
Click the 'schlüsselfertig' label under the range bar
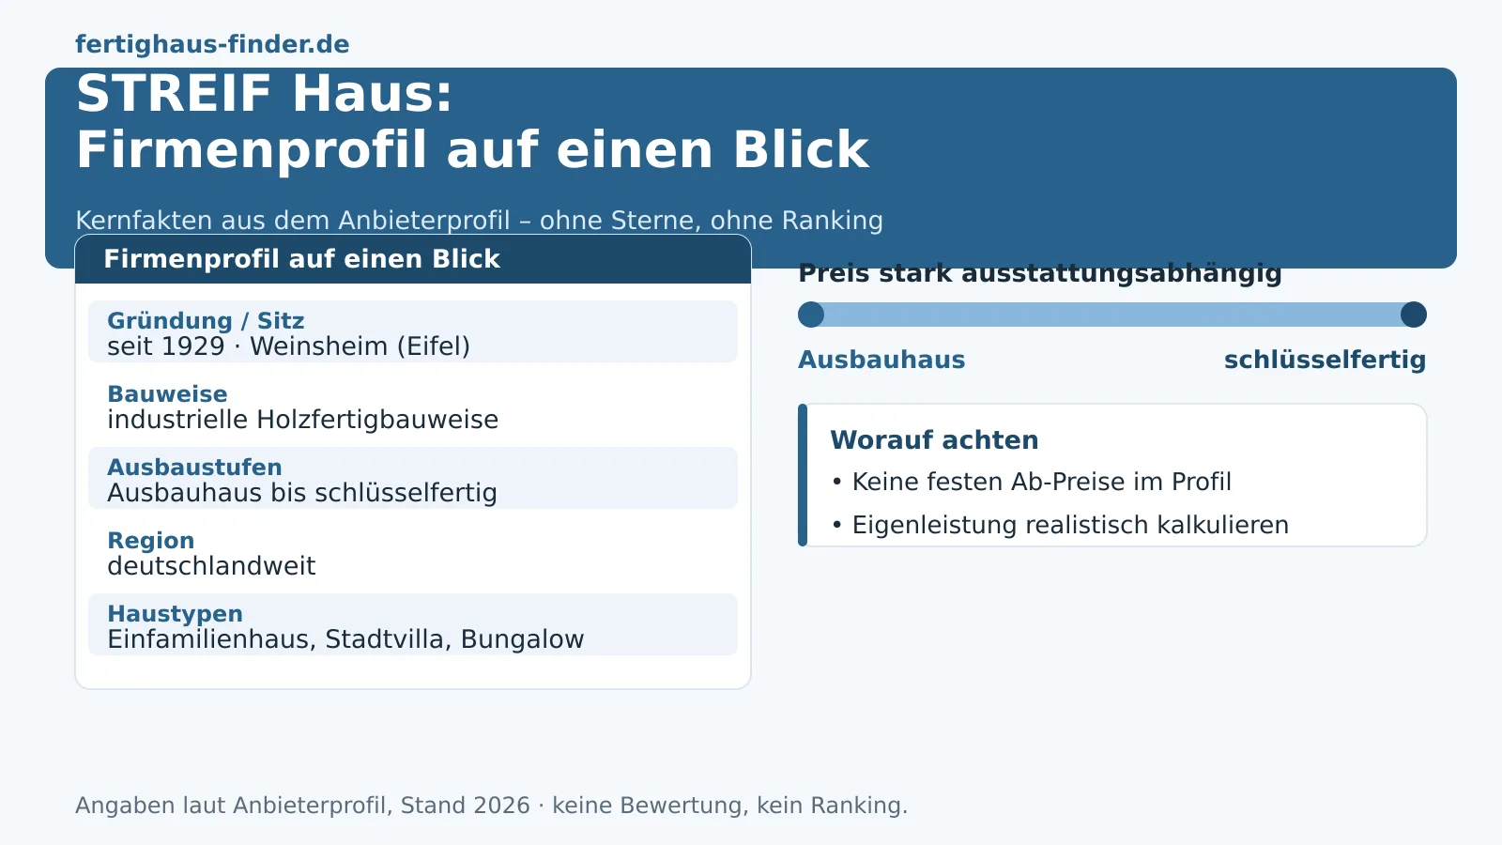click(x=1326, y=360)
